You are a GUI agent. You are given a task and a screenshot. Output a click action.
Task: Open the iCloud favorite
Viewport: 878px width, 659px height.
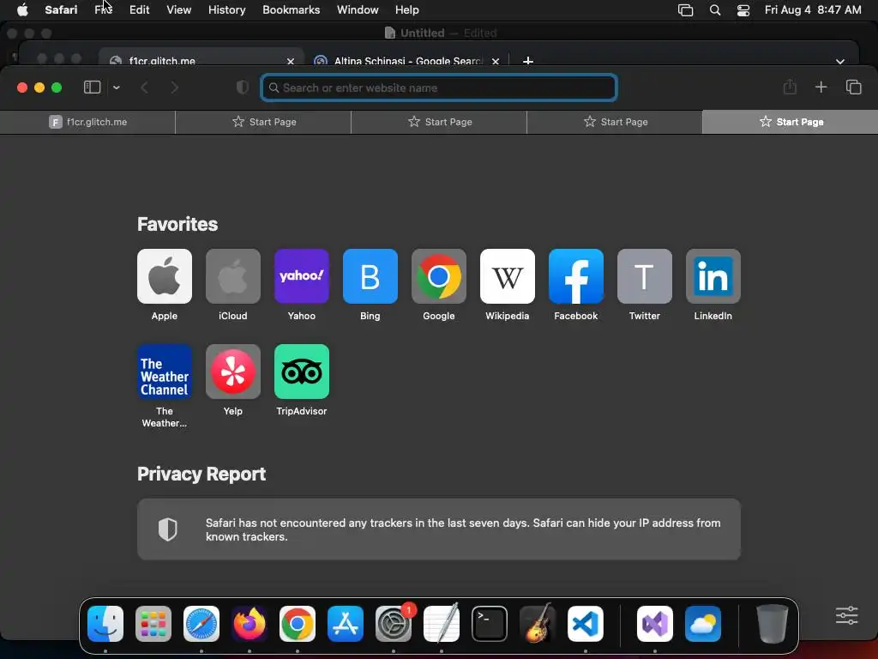click(233, 276)
